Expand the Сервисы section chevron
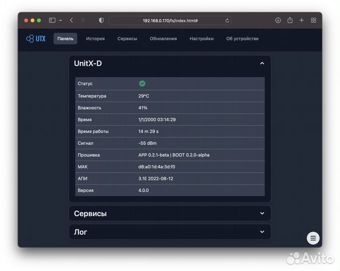Image resolution: width=340 pixels, height=271 pixels. tap(262, 213)
